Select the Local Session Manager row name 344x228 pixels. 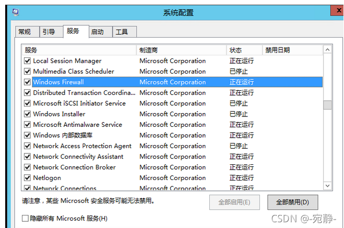point(67,61)
